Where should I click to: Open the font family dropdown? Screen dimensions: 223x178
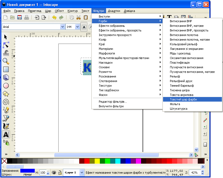(62, 27)
